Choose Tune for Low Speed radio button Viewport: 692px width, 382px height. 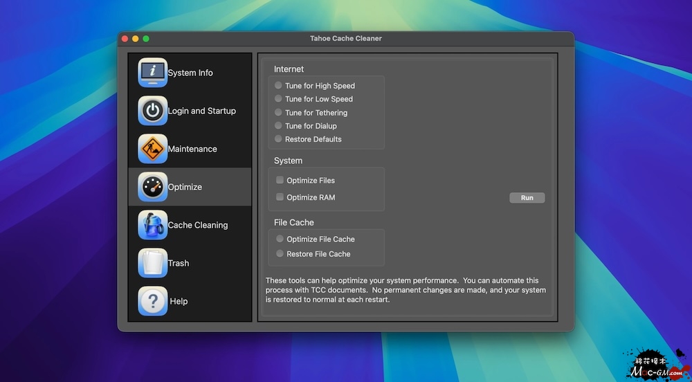[x=278, y=99]
